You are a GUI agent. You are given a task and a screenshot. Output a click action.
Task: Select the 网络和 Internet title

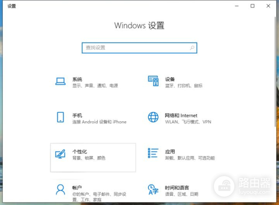pos(181,116)
